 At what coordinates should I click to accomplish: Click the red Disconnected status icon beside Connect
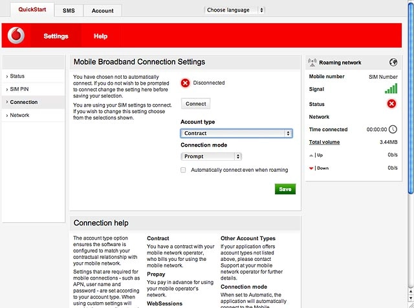185,83
